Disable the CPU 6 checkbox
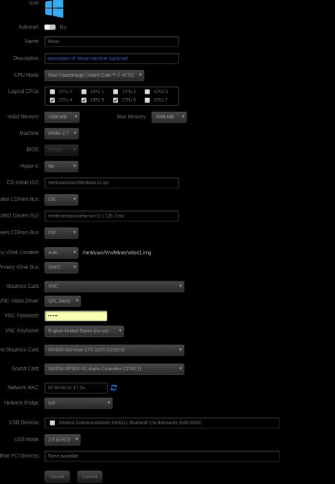The height and width of the screenshot is (484, 335). 116,100
